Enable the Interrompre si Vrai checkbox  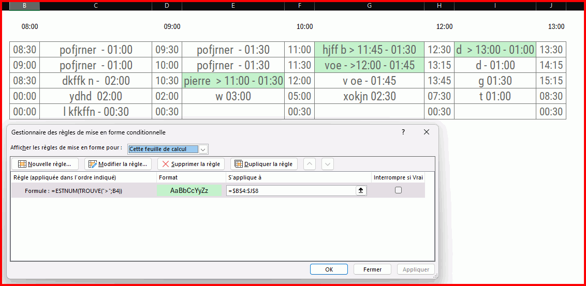(x=398, y=190)
